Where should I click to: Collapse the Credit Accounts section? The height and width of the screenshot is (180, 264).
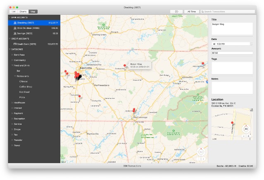10,39
